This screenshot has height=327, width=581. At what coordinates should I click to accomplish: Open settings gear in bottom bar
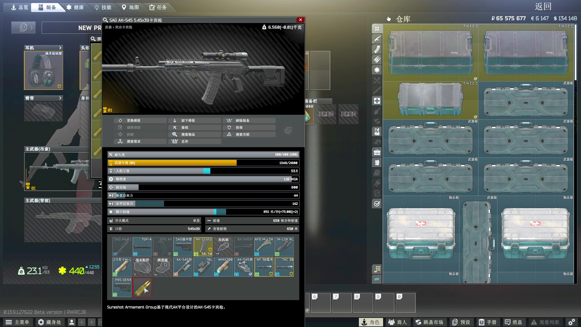coord(572,322)
